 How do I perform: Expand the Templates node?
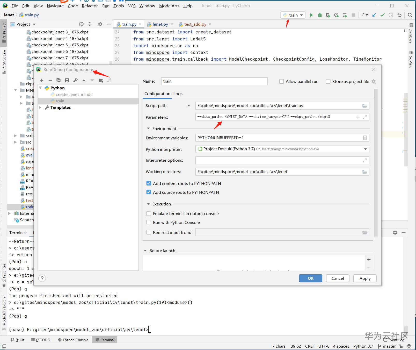click(40, 108)
